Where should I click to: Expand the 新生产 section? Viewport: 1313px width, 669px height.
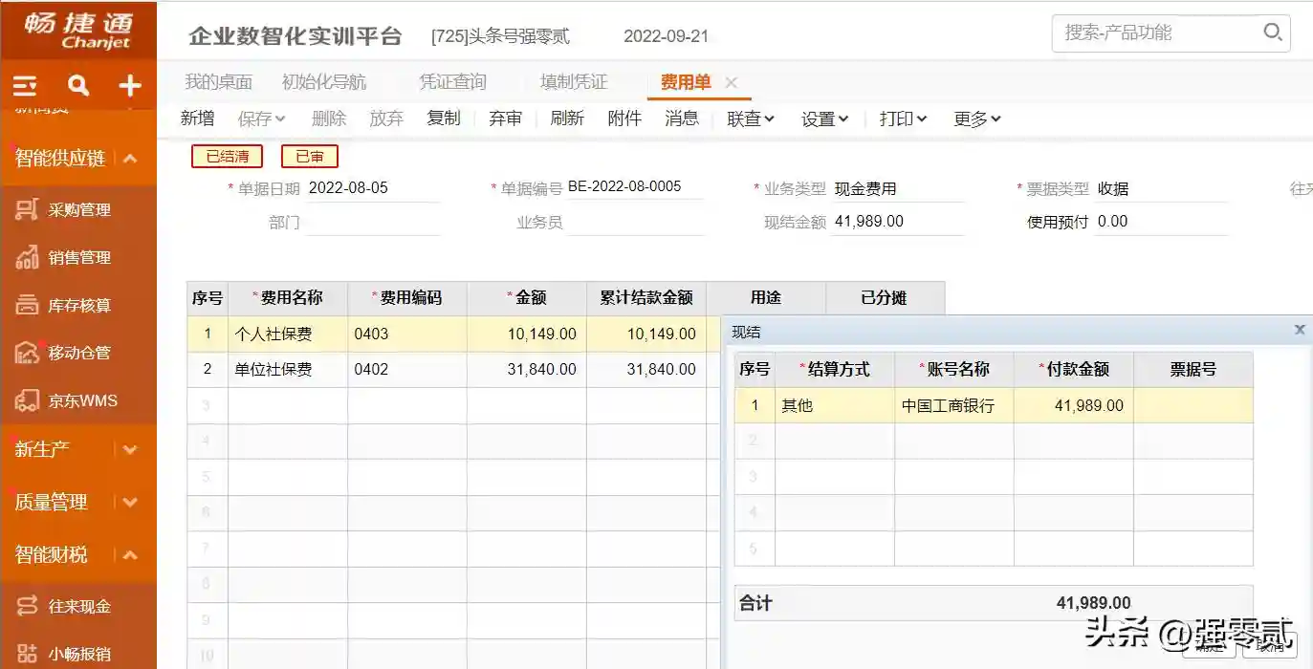pyautogui.click(x=131, y=449)
